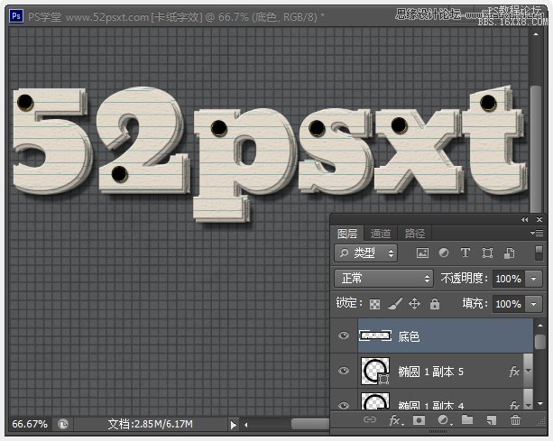Filter layers by adjustment layer icon

[444, 253]
